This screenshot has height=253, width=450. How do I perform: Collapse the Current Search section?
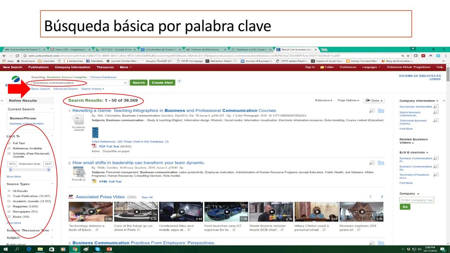[52, 109]
